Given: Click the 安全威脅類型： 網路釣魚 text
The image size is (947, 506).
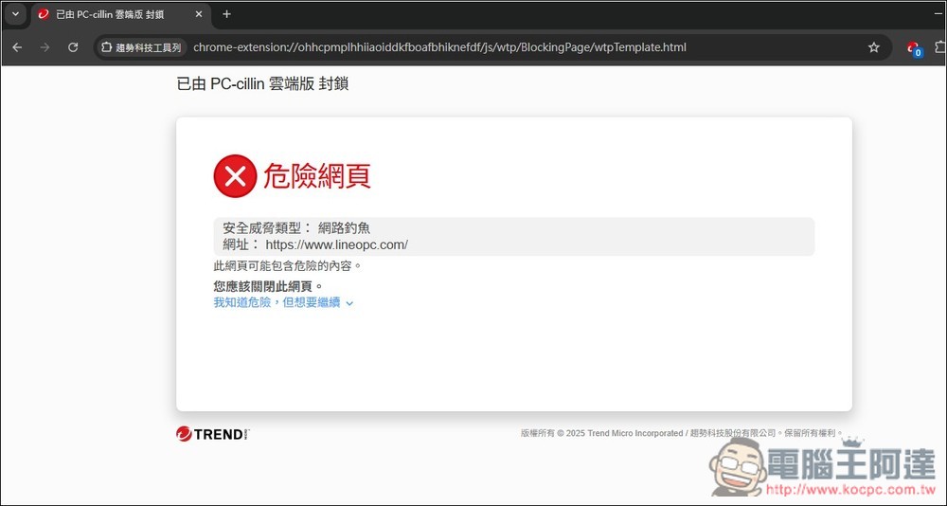Looking at the screenshot, I should (x=296, y=228).
